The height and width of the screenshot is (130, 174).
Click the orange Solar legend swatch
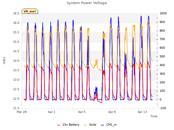85,125
